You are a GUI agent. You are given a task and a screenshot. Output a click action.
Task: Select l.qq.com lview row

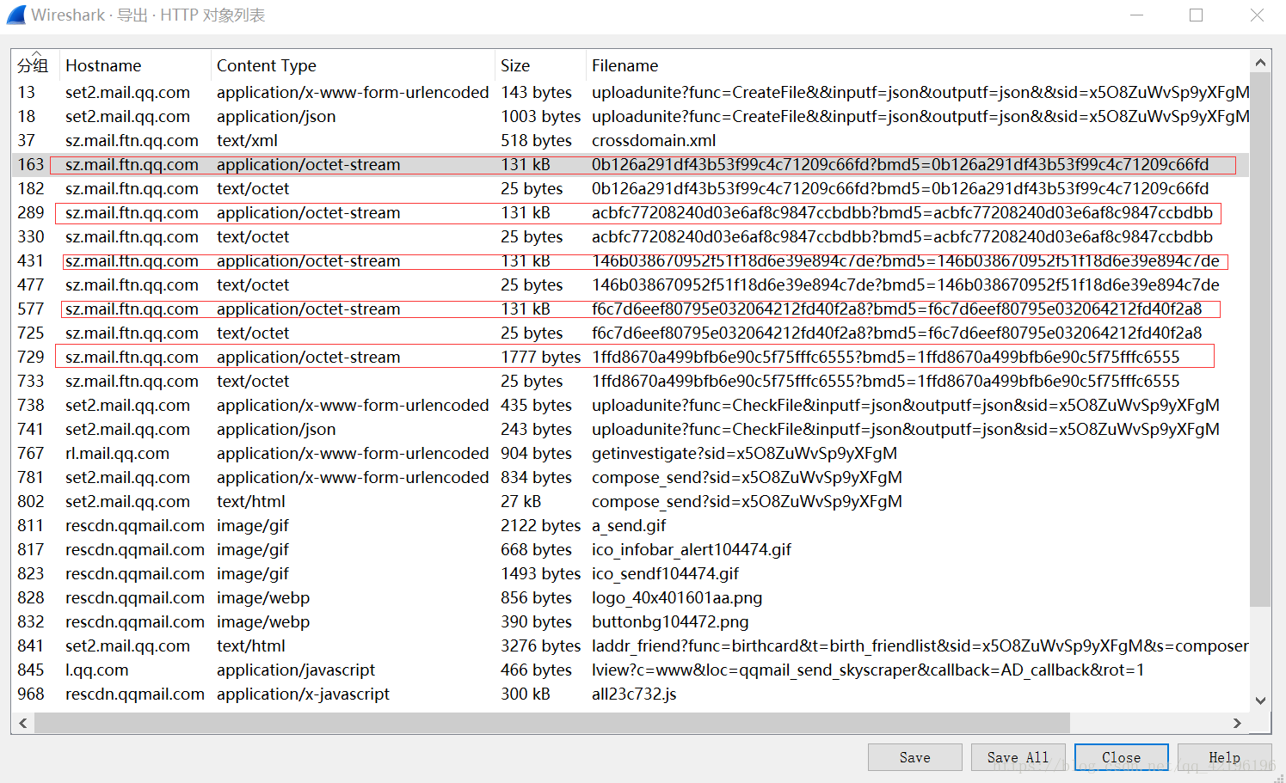pos(631,670)
